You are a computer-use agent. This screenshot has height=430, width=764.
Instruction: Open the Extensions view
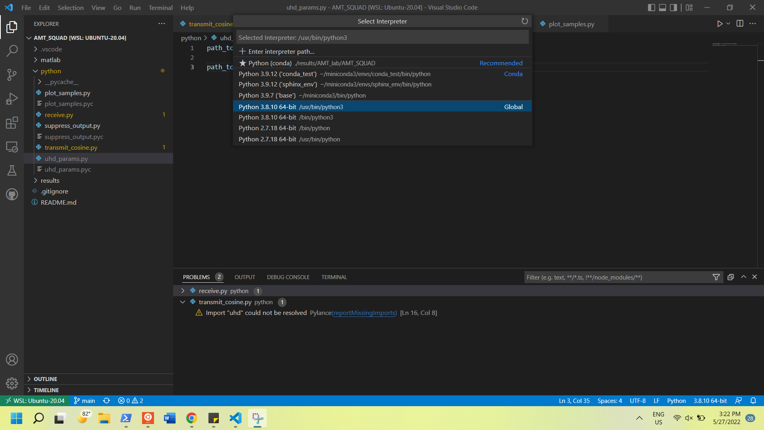(x=12, y=123)
